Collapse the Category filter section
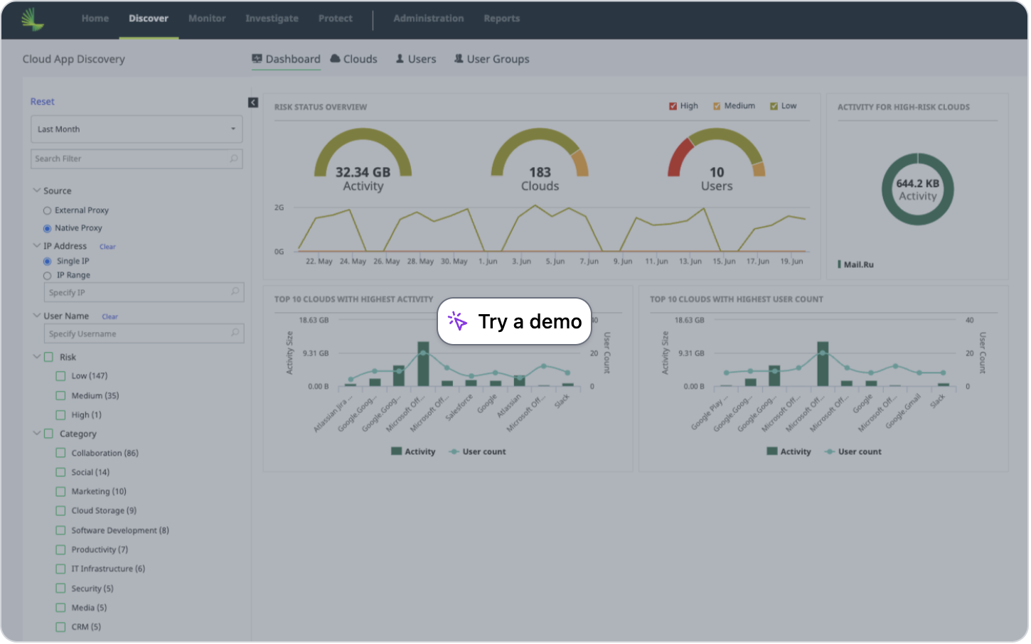This screenshot has height=644, width=1031. (37, 434)
